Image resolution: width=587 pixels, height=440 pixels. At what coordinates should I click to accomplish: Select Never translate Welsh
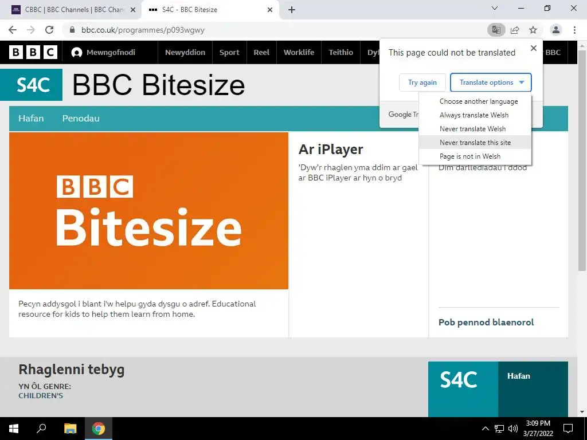point(475,129)
